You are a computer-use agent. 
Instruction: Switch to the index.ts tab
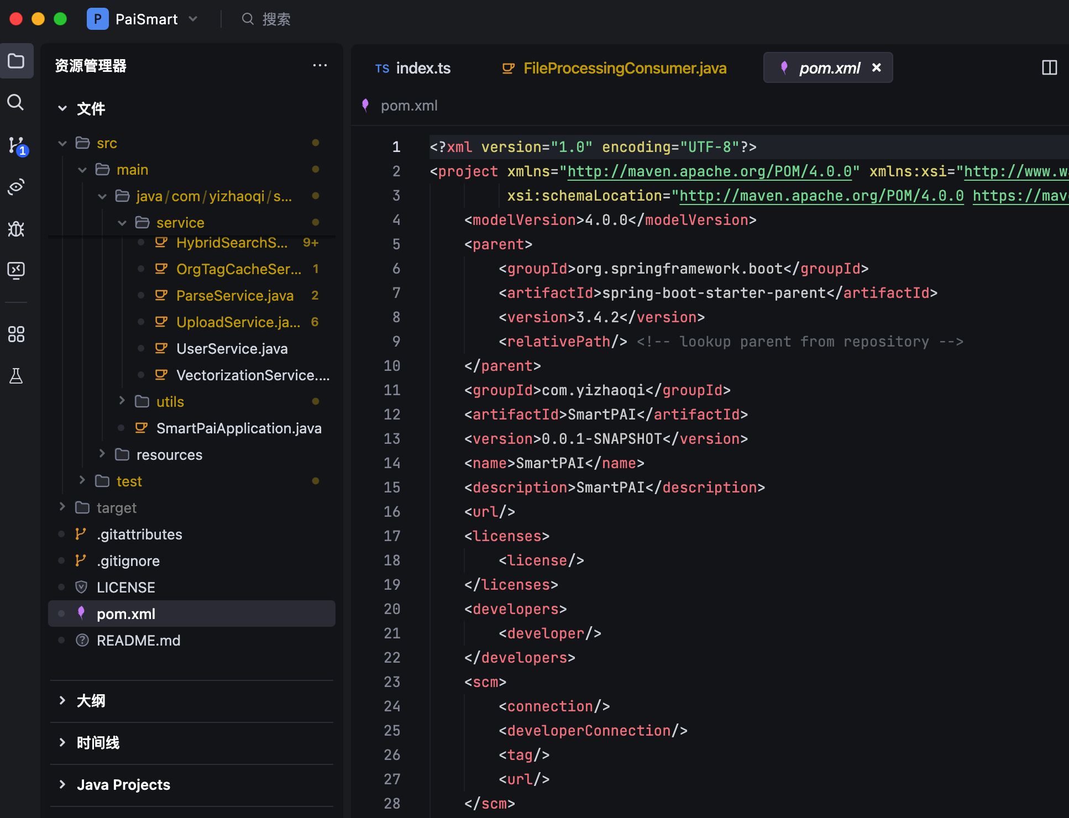pyautogui.click(x=413, y=68)
